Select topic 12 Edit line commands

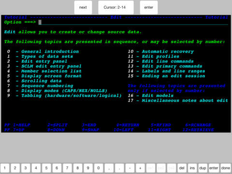pos(161,61)
